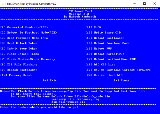Select [11] S-ON option
The image size is (160, 114).
93,27
